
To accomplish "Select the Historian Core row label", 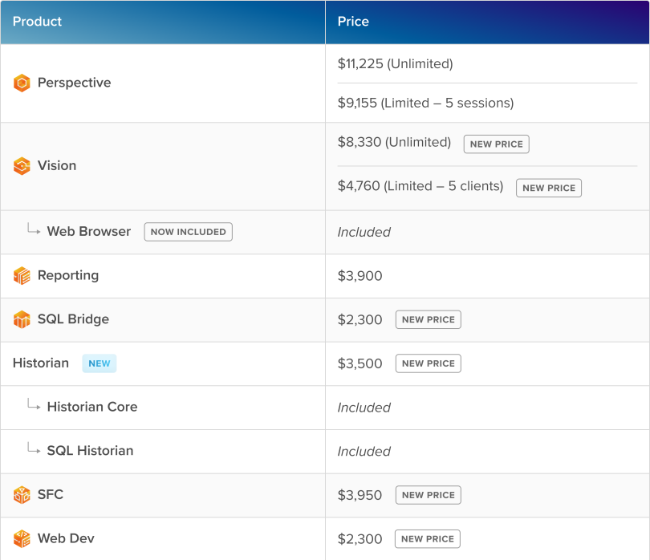I will (92, 407).
